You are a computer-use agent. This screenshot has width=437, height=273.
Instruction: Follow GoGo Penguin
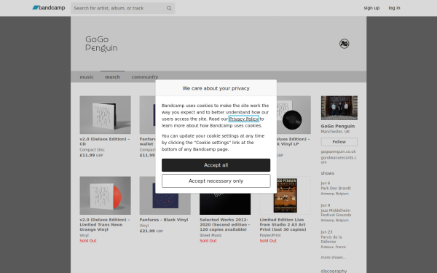339,142
